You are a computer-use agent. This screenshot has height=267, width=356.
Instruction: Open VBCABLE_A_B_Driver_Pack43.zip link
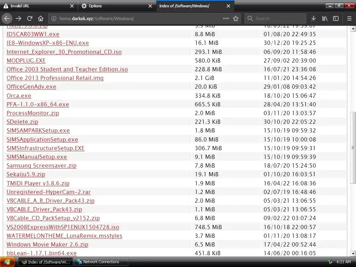(x=50, y=201)
